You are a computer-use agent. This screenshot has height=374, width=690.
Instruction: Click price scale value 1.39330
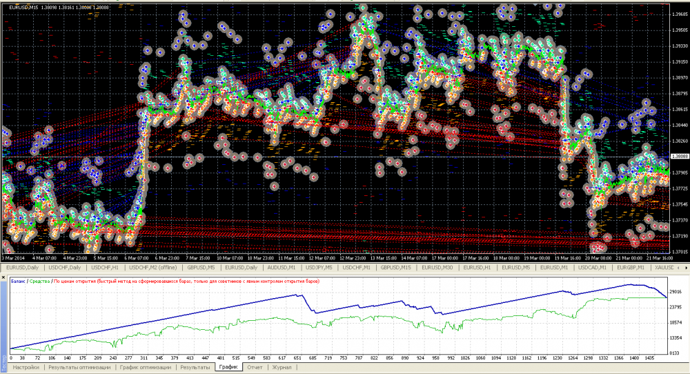(x=680, y=46)
